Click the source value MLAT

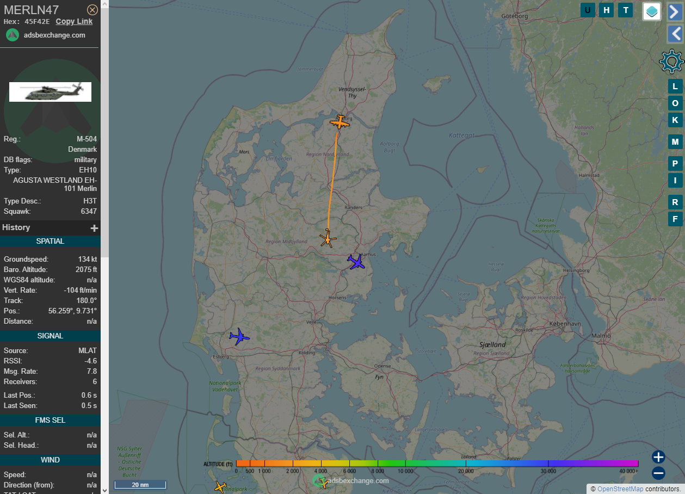tap(88, 351)
